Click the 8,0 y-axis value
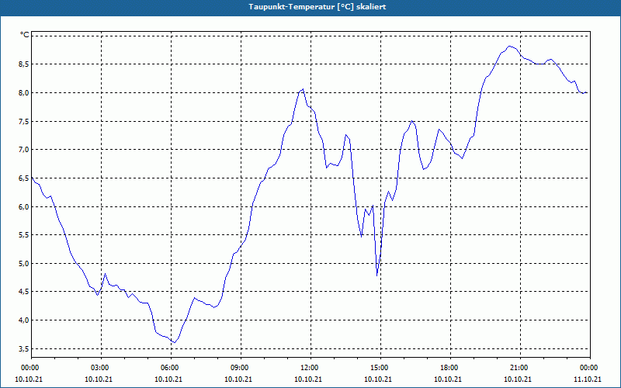This screenshot has width=621, height=388. tap(24, 92)
